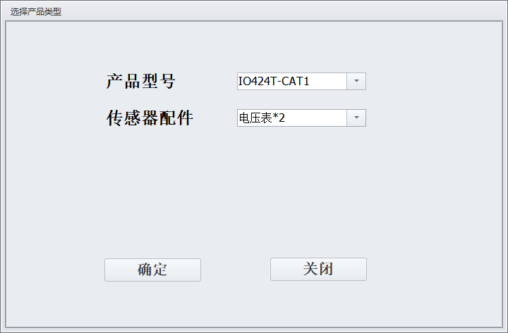
Task: Click the 传感器配件 label
Action: (150, 118)
